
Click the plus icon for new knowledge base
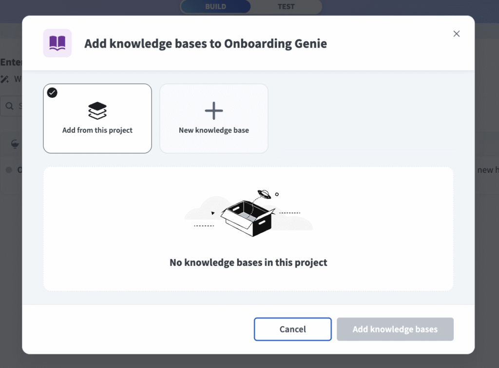pos(214,111)
